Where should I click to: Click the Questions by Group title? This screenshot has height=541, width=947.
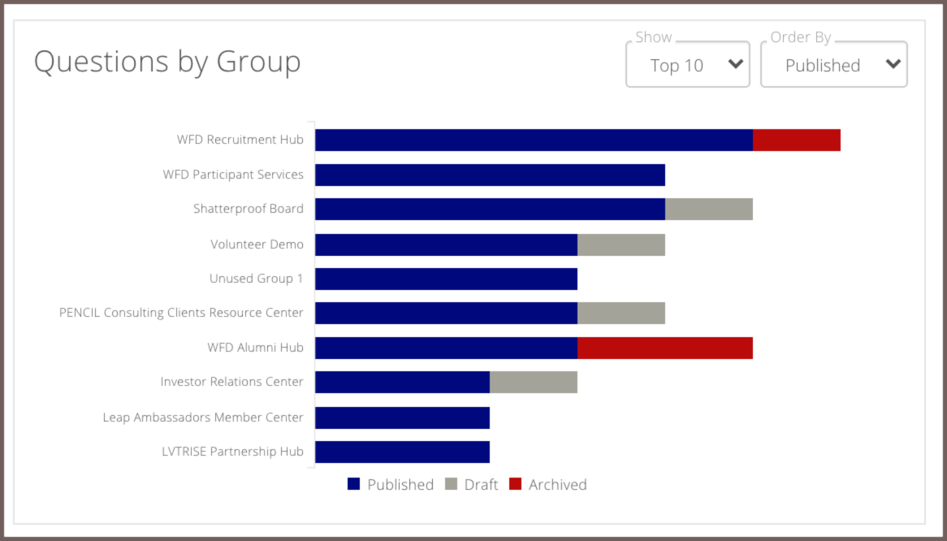167,63
